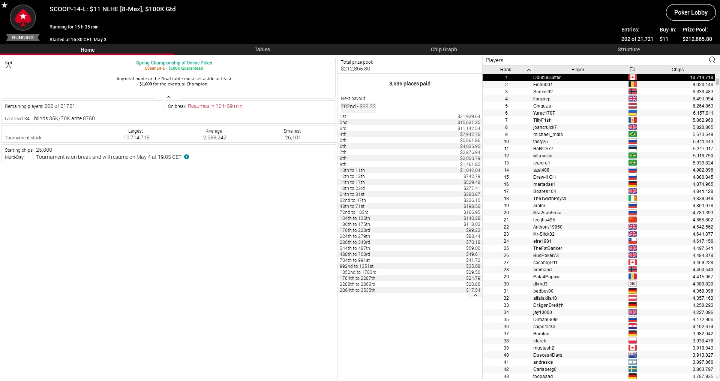Image resolution: width=720 pixels, height=381 pixels.
Task: Select player Drew-II CH
Action: pos(598,177)
